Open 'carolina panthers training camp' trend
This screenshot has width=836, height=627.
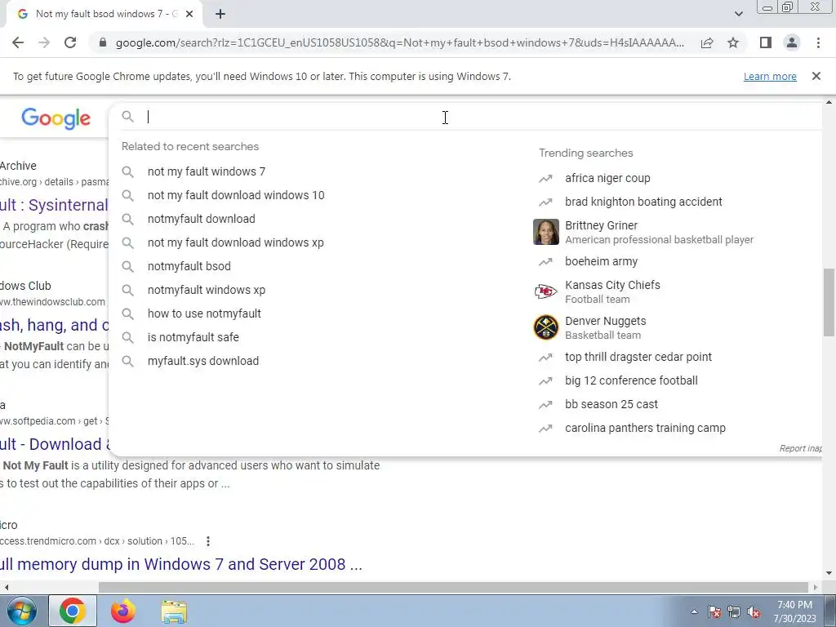pos(645,428)
